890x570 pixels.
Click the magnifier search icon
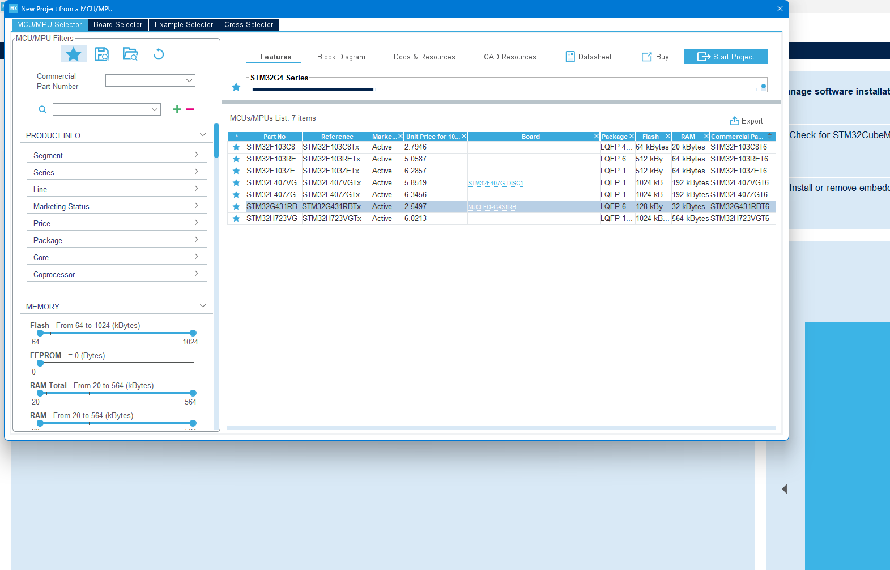coord(42,109)
